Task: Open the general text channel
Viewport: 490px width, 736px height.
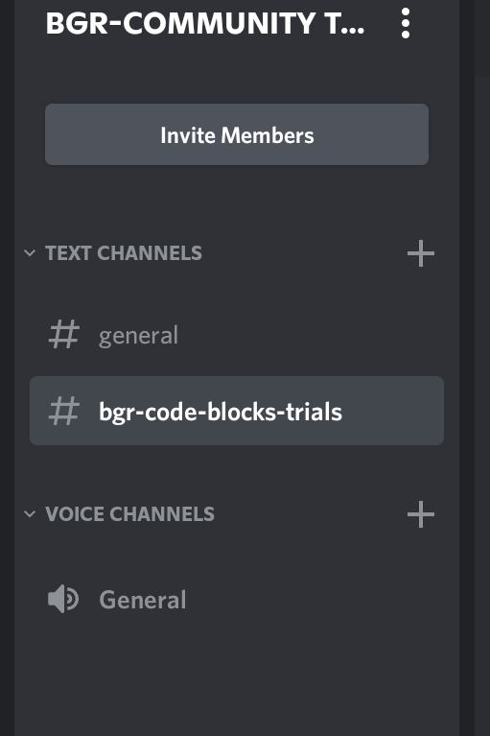Action: pos(237,335)
